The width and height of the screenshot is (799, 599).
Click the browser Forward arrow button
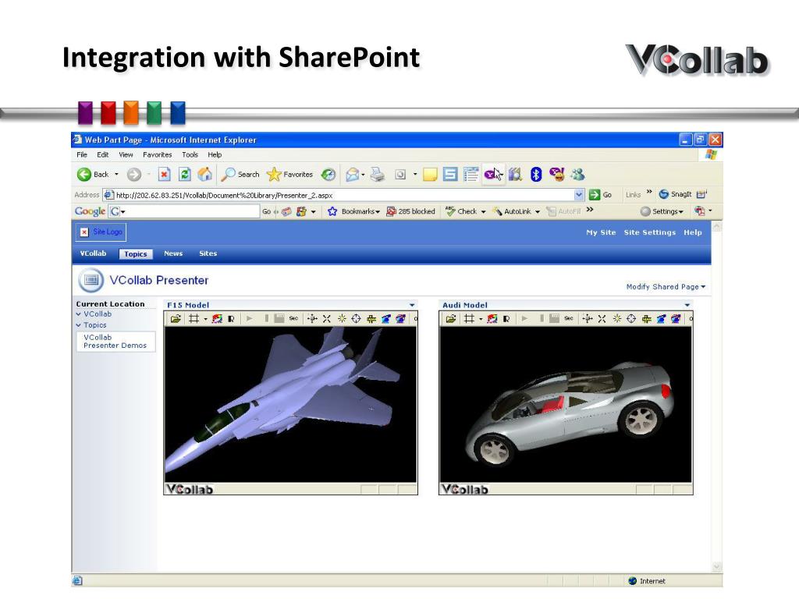pyautogui.click(x=134, y=175)
